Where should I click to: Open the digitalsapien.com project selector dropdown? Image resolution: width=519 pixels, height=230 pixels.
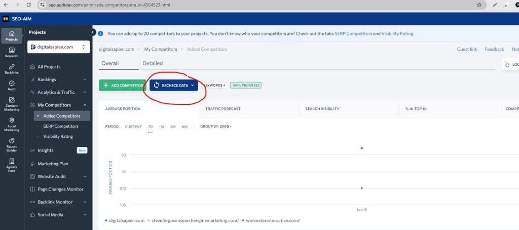[x=58, y=47]
